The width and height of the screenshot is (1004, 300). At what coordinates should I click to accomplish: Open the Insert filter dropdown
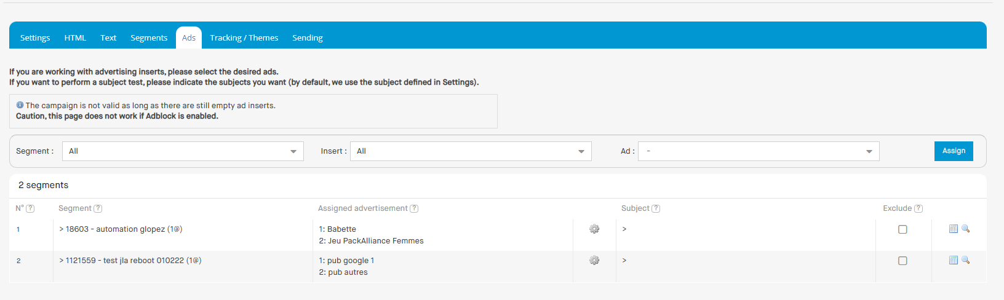(x=471, y=151)
